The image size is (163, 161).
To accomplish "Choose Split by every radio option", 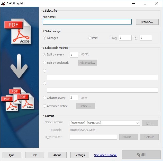I will pyautogui.click(x=44, y=54).
